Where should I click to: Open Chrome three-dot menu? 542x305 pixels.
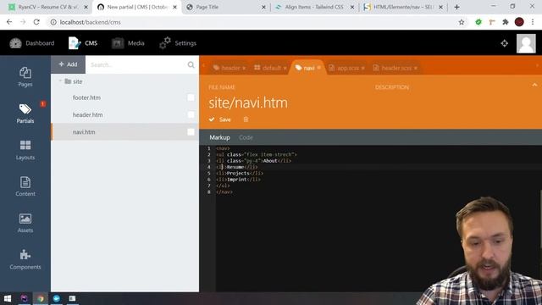533,22
